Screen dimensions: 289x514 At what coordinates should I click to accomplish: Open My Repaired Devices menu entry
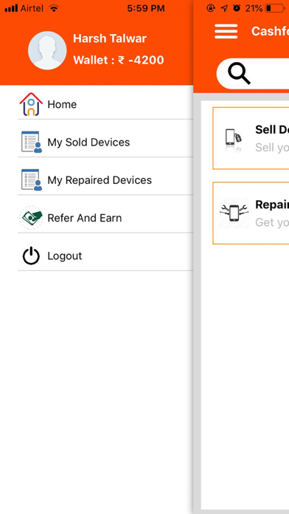tap(105, 179)
